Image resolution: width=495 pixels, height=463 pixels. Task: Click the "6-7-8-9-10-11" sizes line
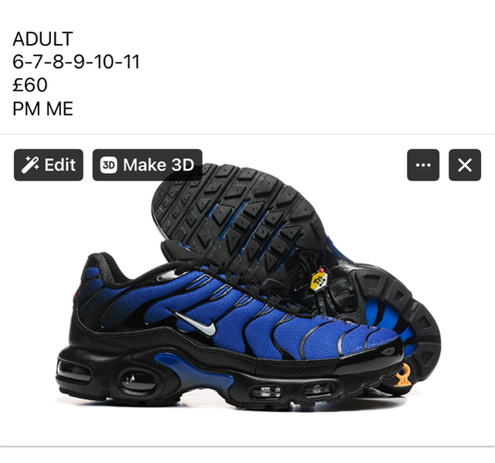(76, 62)
